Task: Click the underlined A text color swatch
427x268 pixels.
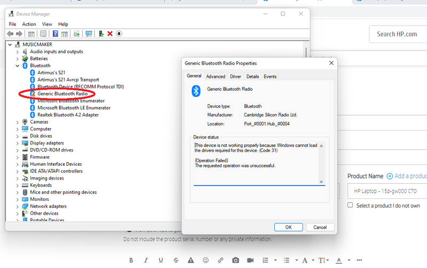Action: pyautogui.click(x=339, y=261)
